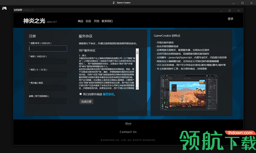Viewport: 256px width, 153px height.
Task: Maximize the inner 会员信息 window
Action: point(230,11)
